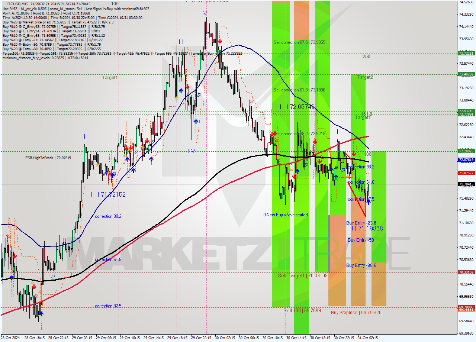Click the '30 Oct 14:15' time label
The image size is (476, 342).
(296, 338)
